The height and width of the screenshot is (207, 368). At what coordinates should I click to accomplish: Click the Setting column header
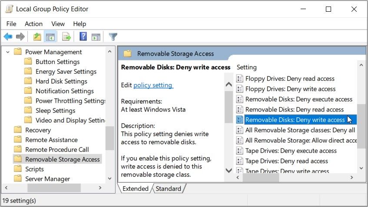pos(247,67)
